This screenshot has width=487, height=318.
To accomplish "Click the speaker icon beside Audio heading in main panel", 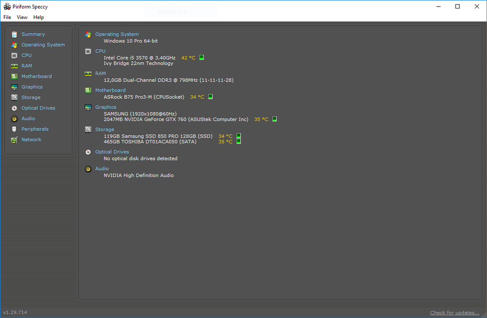I will tap(88, 169).
